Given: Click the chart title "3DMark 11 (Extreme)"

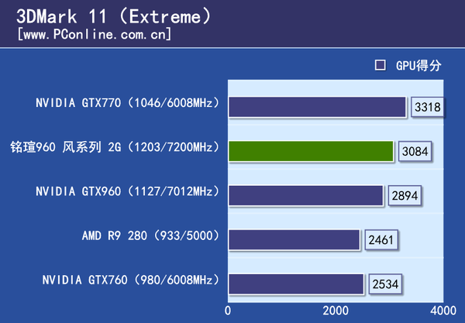Looking at the screenshot, I should coord(114,16).
